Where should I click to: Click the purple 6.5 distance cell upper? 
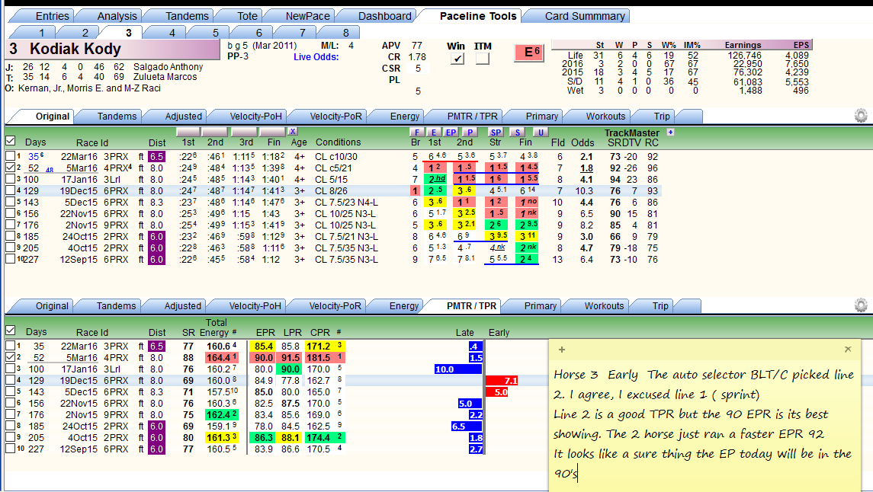coord(156,157)
